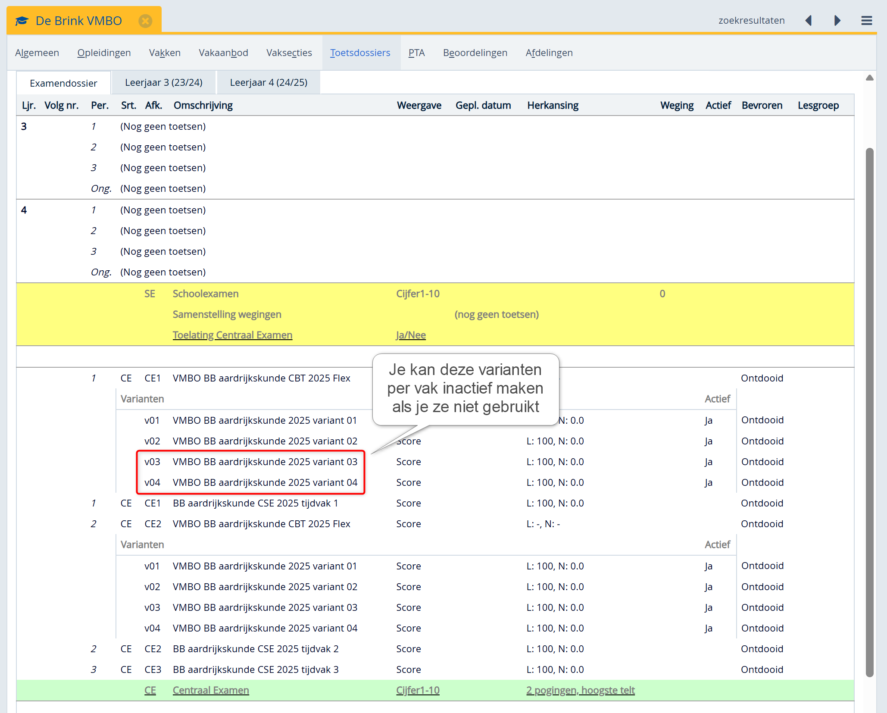Select row BB aardrijkskunde CSE 2025 tijdvak 3
The image size is (887, 713).
pos(256,669)
